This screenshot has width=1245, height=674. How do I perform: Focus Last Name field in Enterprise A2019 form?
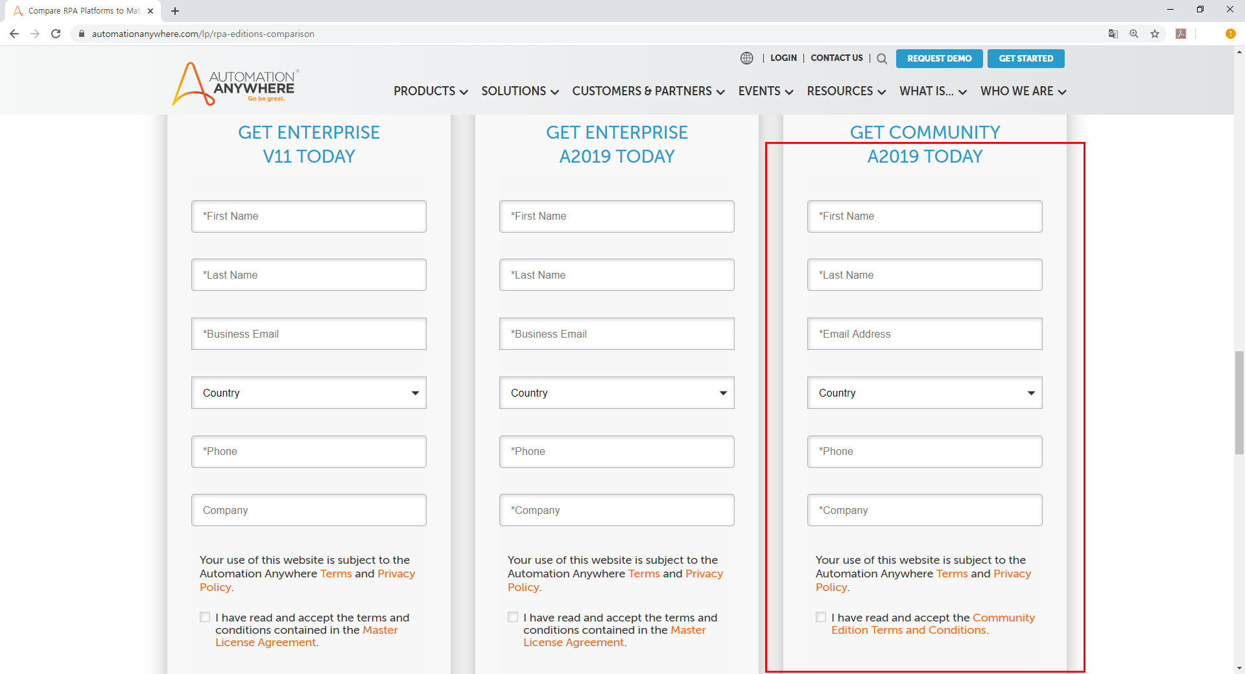point(617,275)
